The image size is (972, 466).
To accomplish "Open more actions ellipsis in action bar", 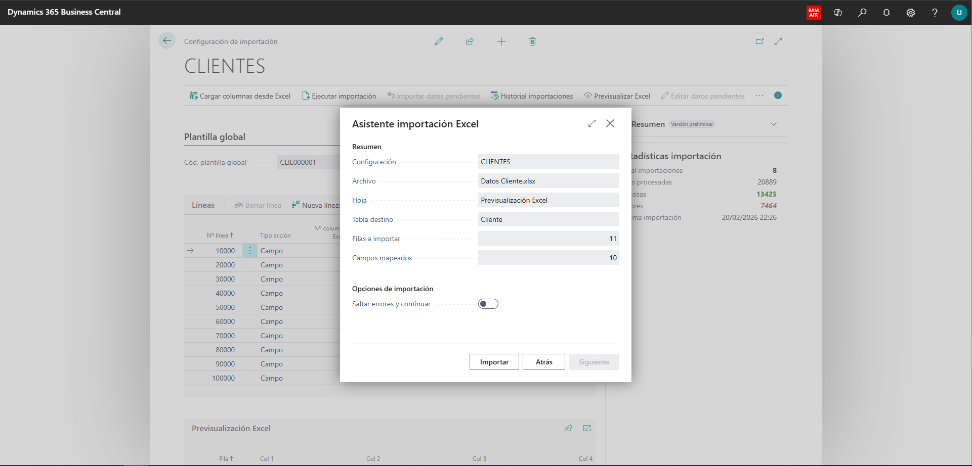I will click(x=759, y=96).
